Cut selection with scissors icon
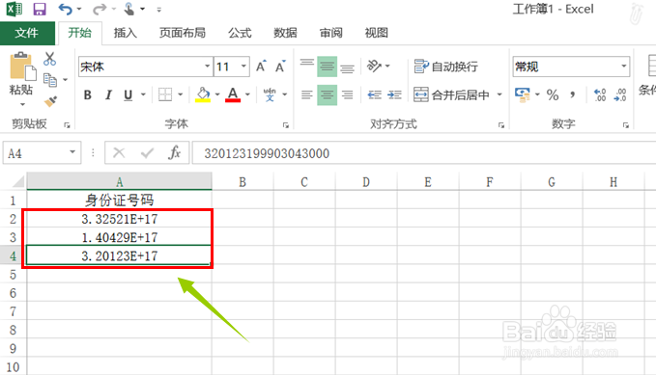Viewport: 656px width, 375px height. [49, 59]
